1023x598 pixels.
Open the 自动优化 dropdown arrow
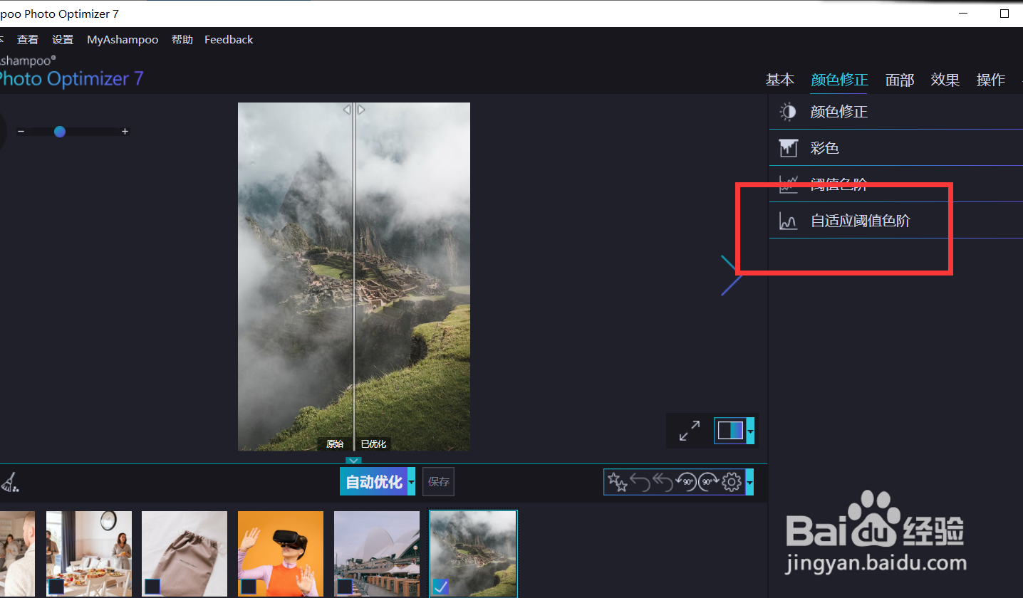point(411,482)
